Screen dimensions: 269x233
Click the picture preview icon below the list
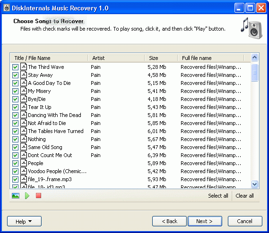point(16,196)
